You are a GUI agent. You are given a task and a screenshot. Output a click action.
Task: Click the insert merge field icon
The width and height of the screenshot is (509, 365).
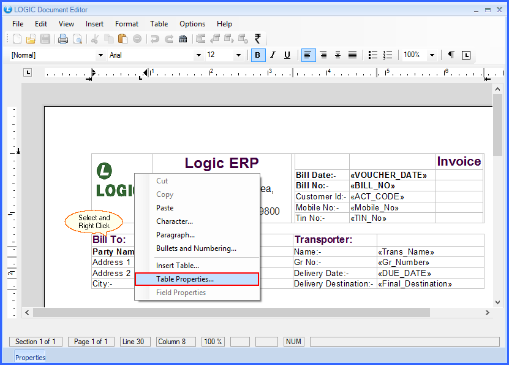201,39
